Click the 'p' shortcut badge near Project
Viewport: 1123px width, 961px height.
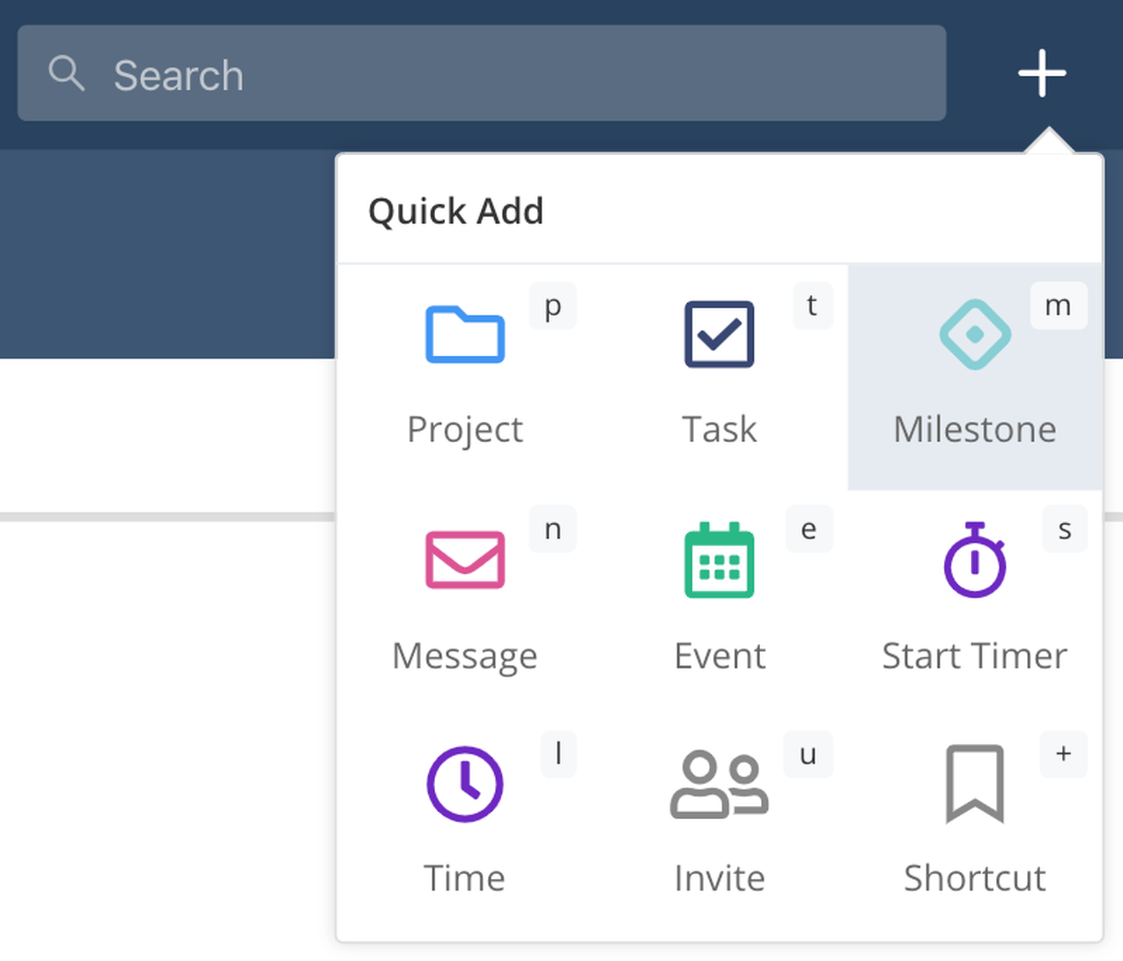pos(552,306)
